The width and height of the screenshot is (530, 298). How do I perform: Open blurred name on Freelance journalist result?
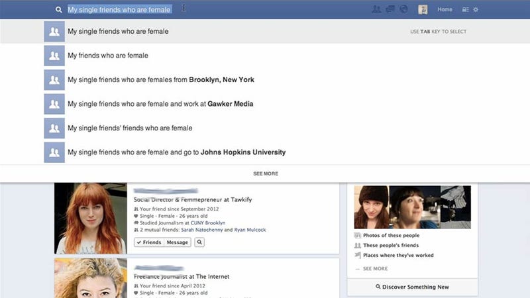tap(158, 268)
